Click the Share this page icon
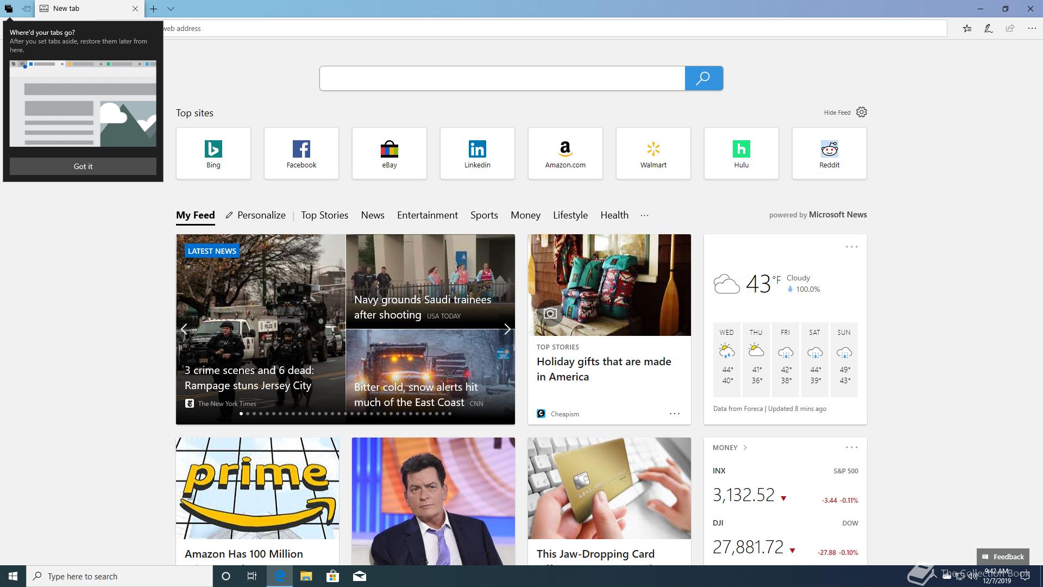This screenshot has width=1043, height=587. pyautogui.click(x=1010, y=28)
